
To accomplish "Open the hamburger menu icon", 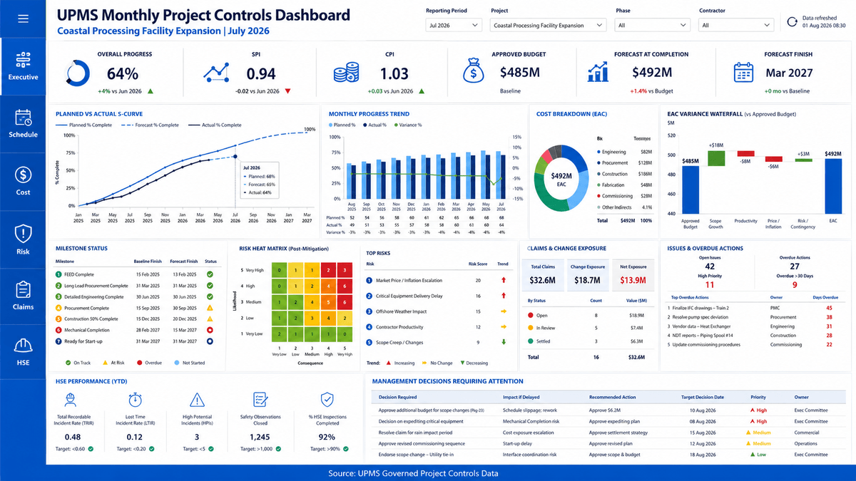I will (x=23, y=19).
